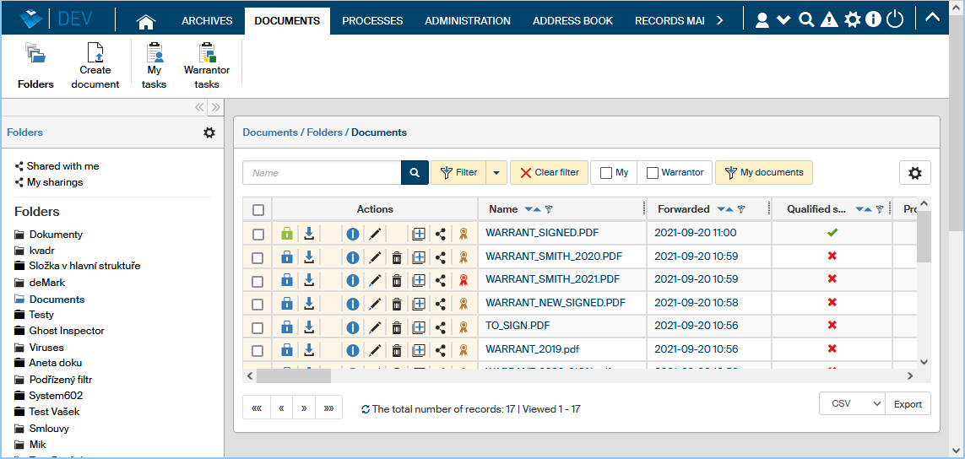This screenshot has width=965, height=459.
Task: Check the select-all checkbox in table header
Action: 258,210
